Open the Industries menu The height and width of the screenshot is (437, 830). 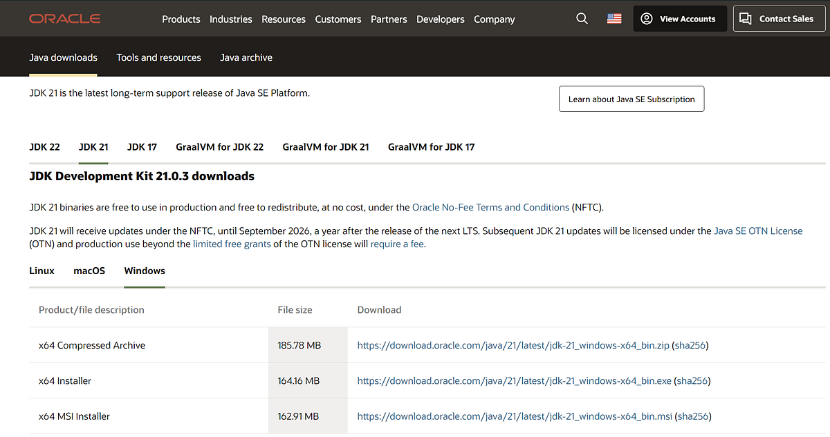coord(231,19)
